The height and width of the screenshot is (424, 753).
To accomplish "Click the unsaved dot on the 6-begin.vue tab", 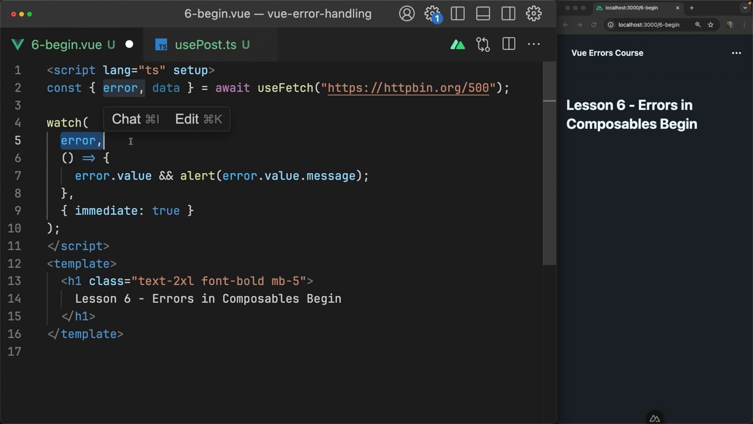I will click(129, 45).
